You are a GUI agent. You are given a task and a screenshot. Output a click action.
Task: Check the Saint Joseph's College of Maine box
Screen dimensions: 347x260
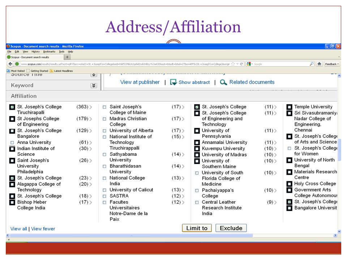104,107
